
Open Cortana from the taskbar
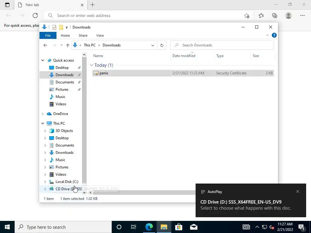pos(119,227)
